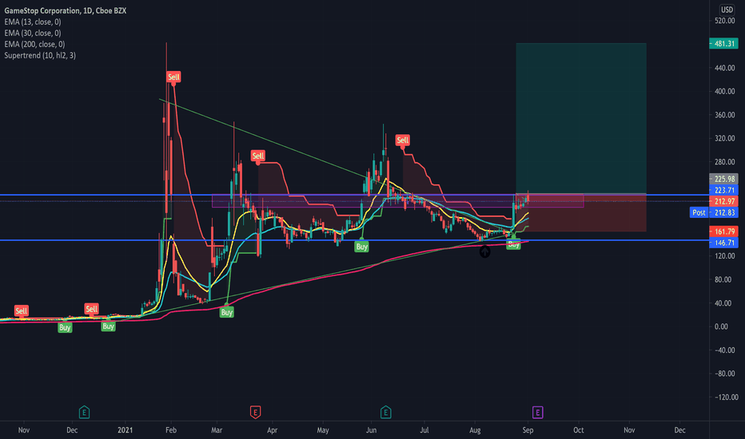Select the EMA (13, close, 0) legend
Viewport: 745px width, 439px height.
[32, 22]
